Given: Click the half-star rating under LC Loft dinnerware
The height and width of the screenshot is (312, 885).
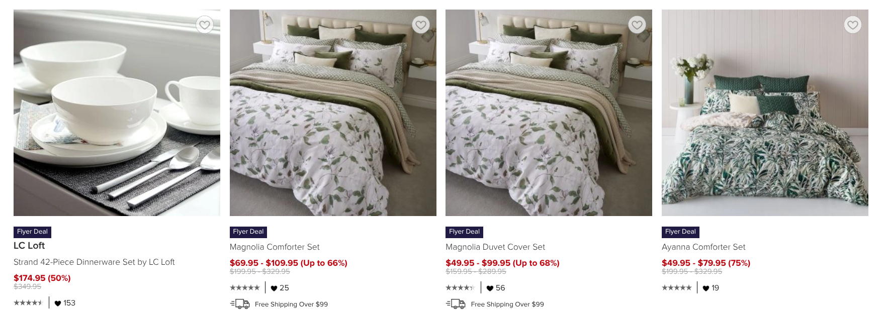Looking at the screenshot, I should point(28,302).
